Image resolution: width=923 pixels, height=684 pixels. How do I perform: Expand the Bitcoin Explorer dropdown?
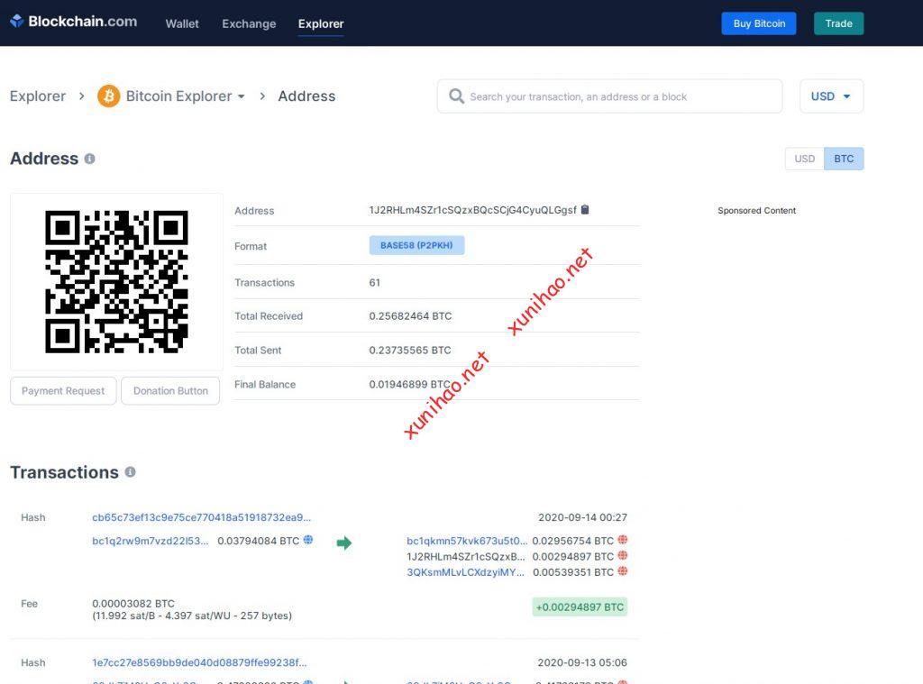point(241,96)
